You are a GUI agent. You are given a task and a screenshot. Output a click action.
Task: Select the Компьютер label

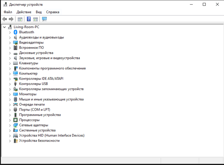28,73
